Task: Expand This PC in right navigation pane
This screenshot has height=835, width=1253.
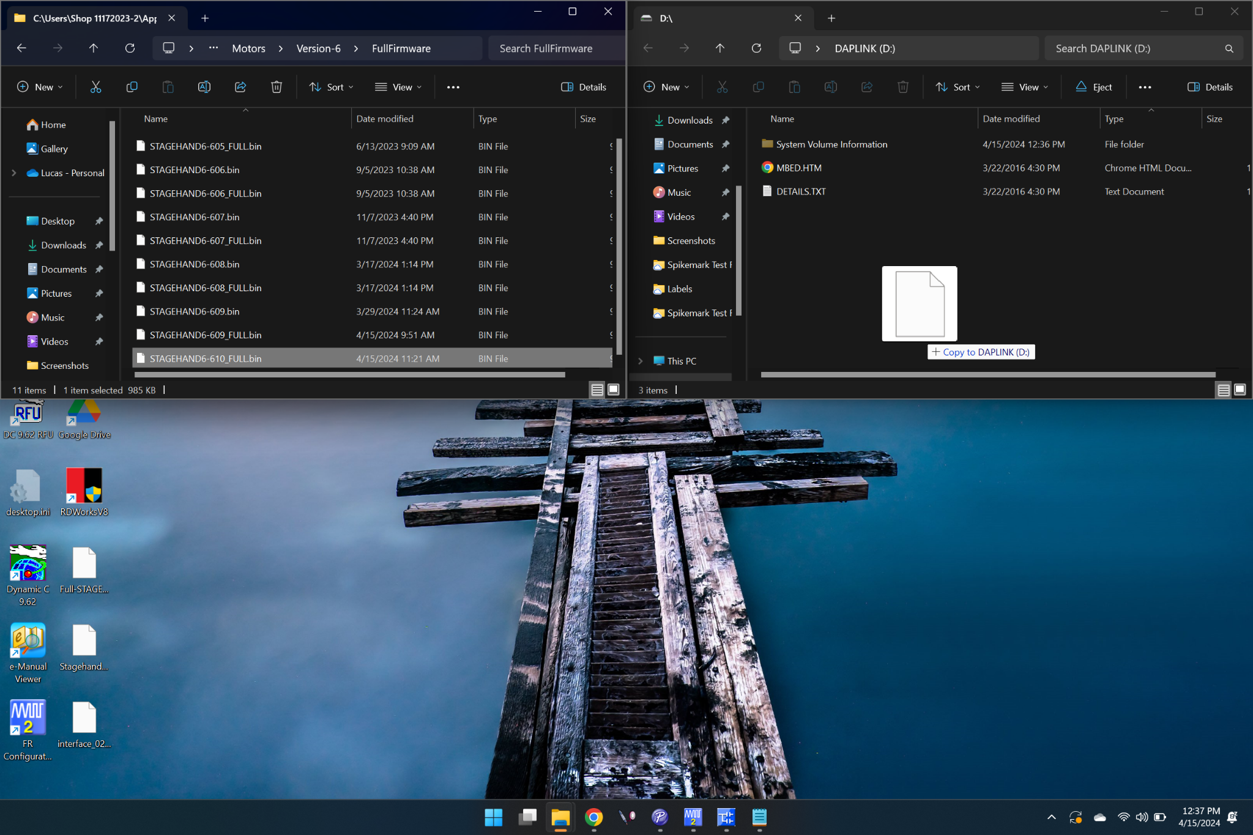Action: (640, 361)
